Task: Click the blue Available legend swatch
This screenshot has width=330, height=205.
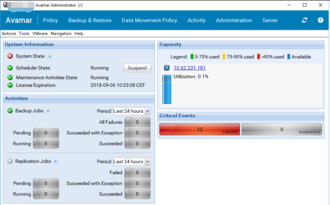Action: coord(288,57)
